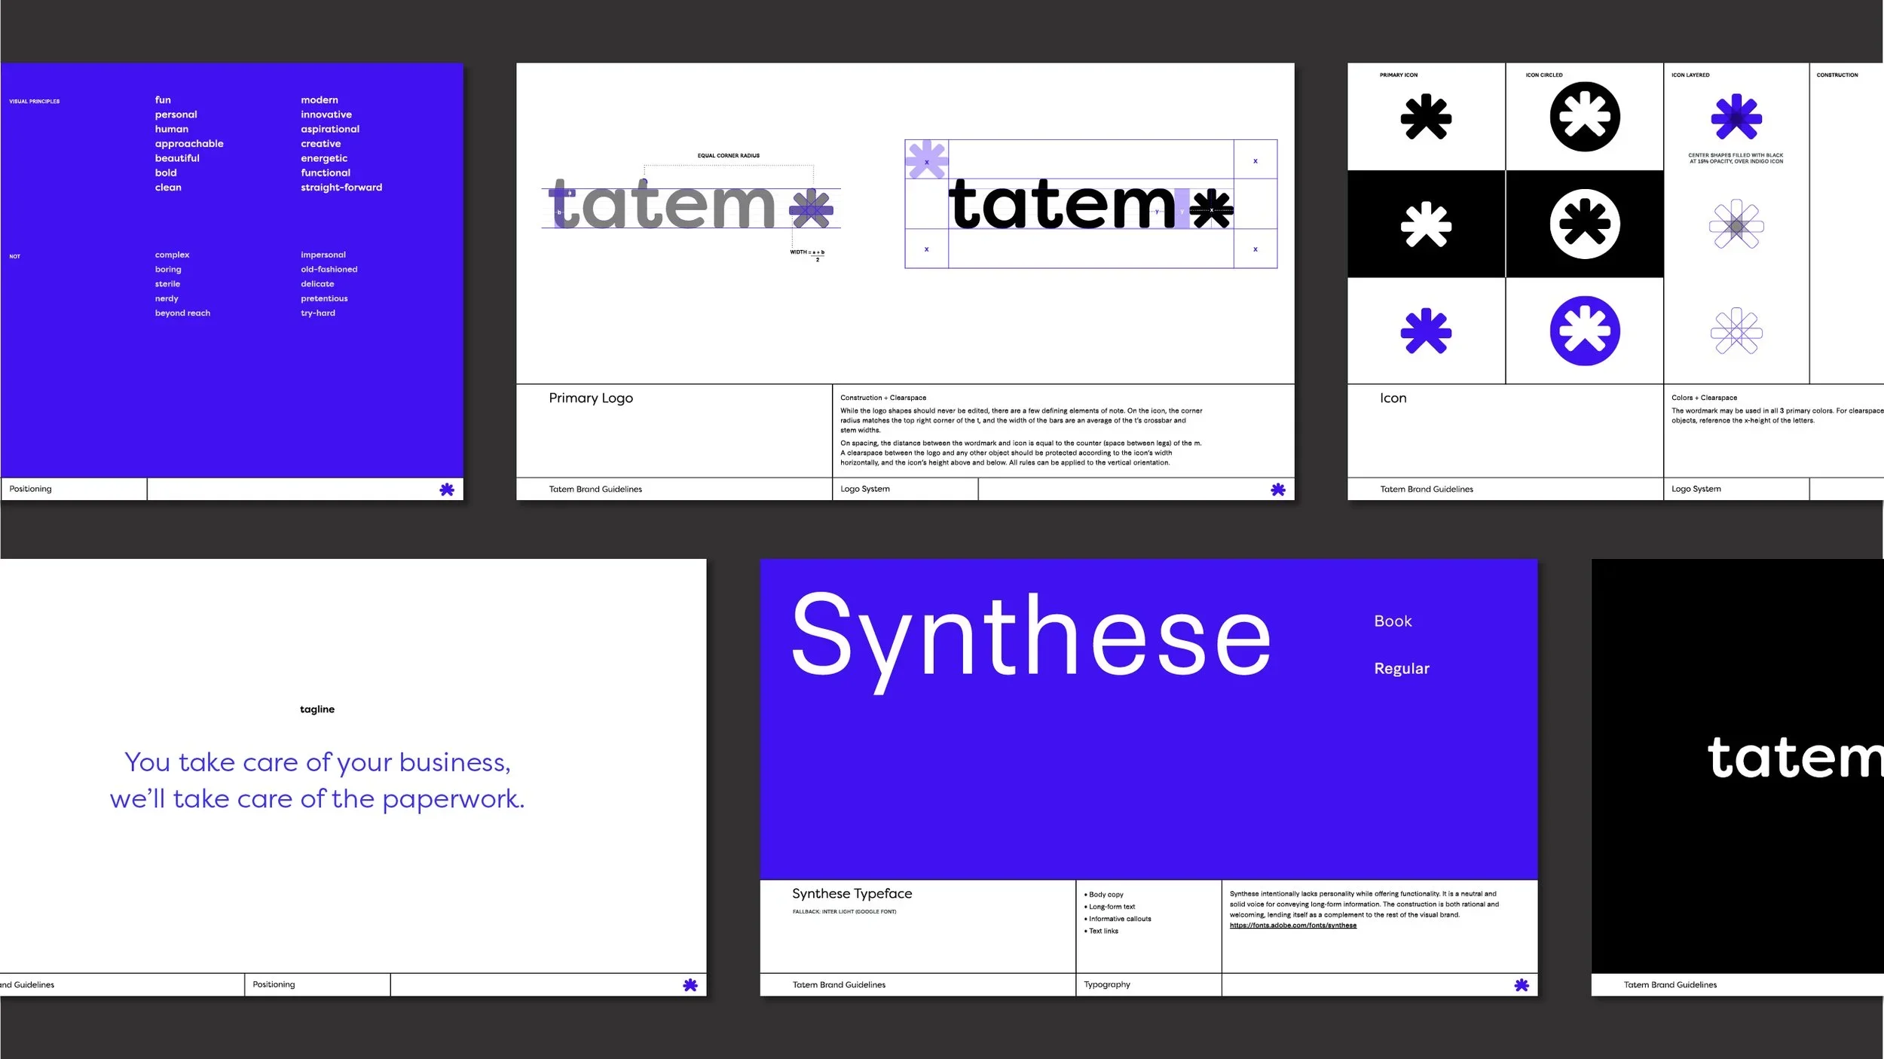Click the Book font weight label
The image size is (1884, 1059).
coord(1393,621)
